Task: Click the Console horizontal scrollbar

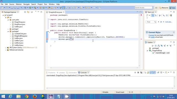Action: (x=110, y=88)
